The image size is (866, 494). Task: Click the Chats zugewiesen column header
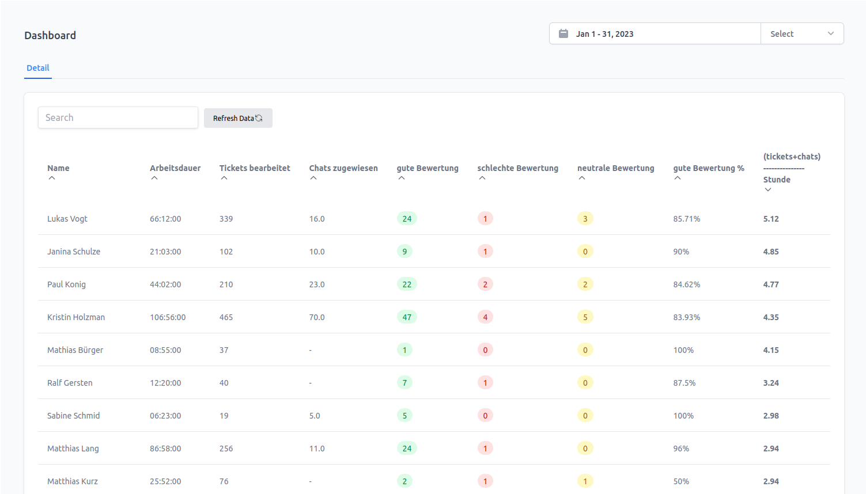tap(343, 168)
